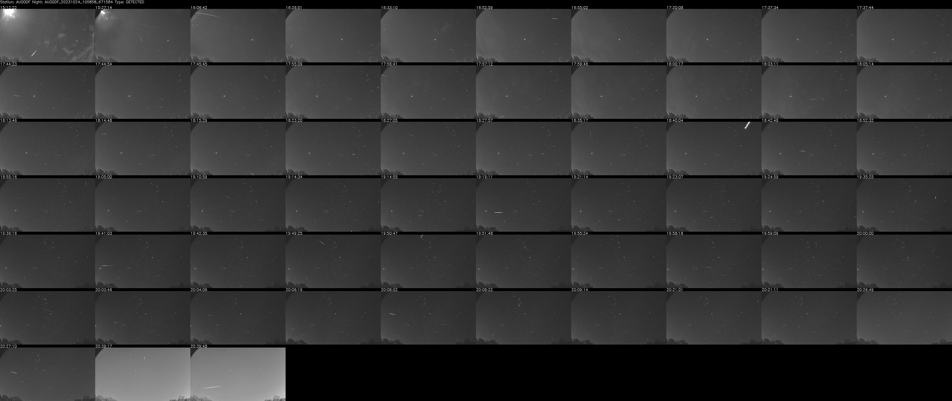Open the 17:56:41 thumbnail
The image size is (952, 401).
[428, 92]
